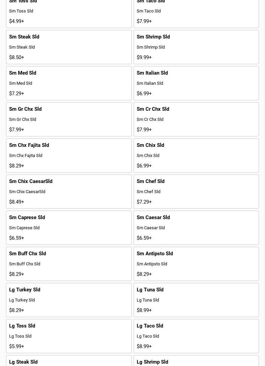The image size is (265, 366).
Task: Pick the Lg Taco Sld card
Action: [196, 336]
